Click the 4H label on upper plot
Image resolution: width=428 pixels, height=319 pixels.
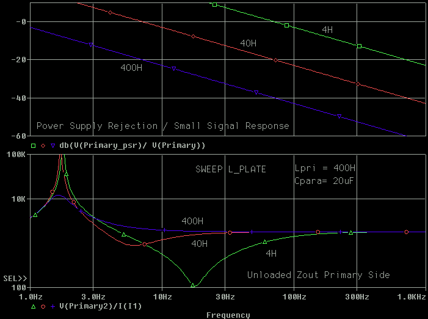point(327,30)
